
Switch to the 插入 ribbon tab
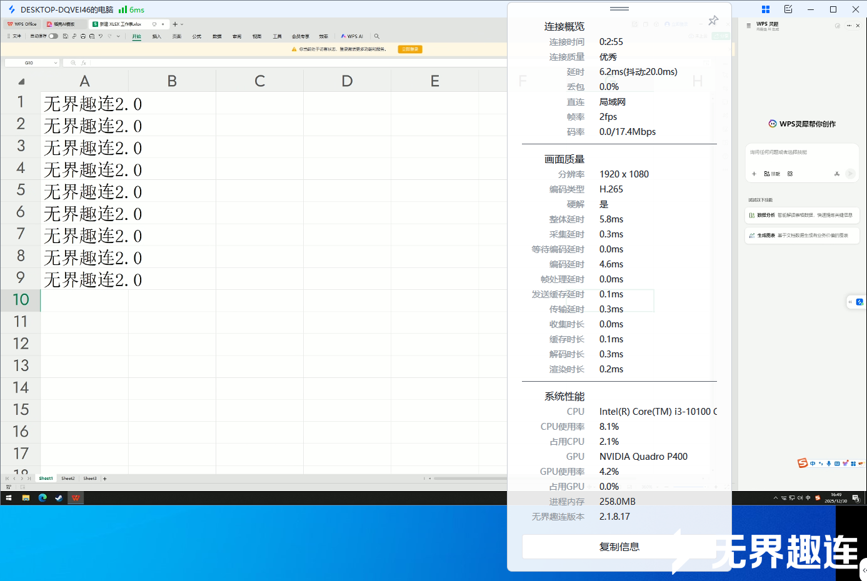(156, 36)
